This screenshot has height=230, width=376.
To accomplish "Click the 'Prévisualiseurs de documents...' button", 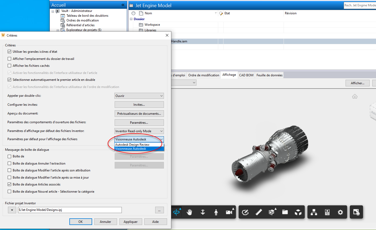I will [139, 113].
